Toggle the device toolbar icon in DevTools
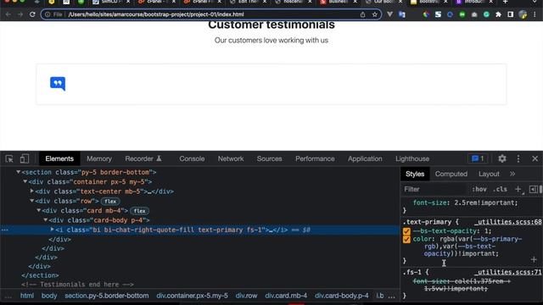 [25, 158]
